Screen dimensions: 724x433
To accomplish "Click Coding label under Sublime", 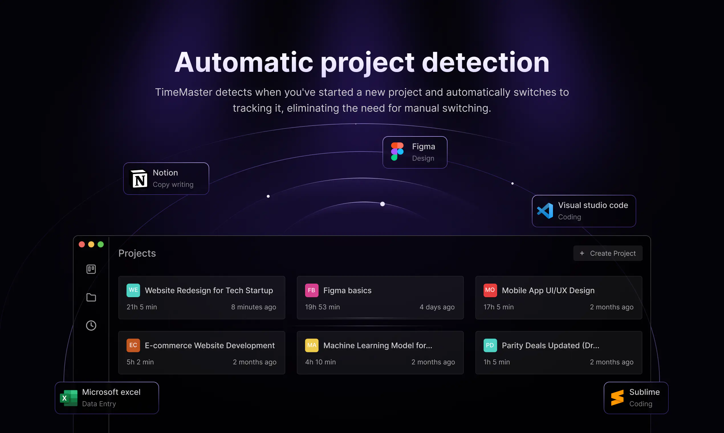I will tap(640, 404).
